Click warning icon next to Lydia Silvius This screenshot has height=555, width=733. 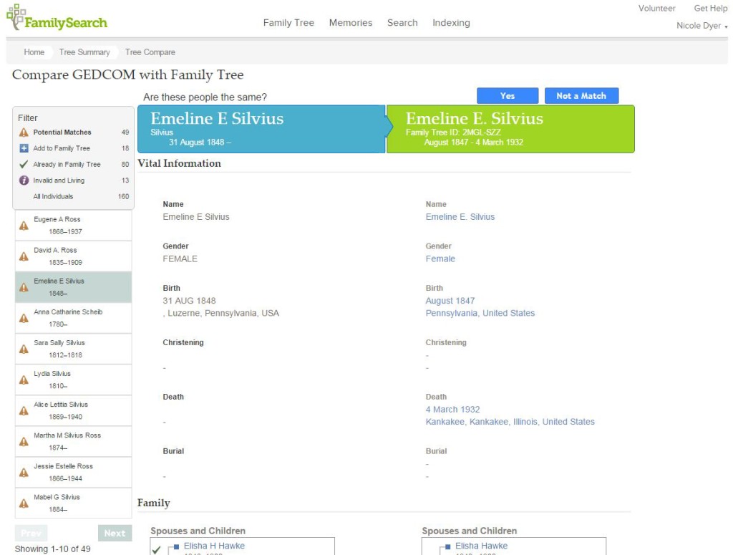pos(24,380)
